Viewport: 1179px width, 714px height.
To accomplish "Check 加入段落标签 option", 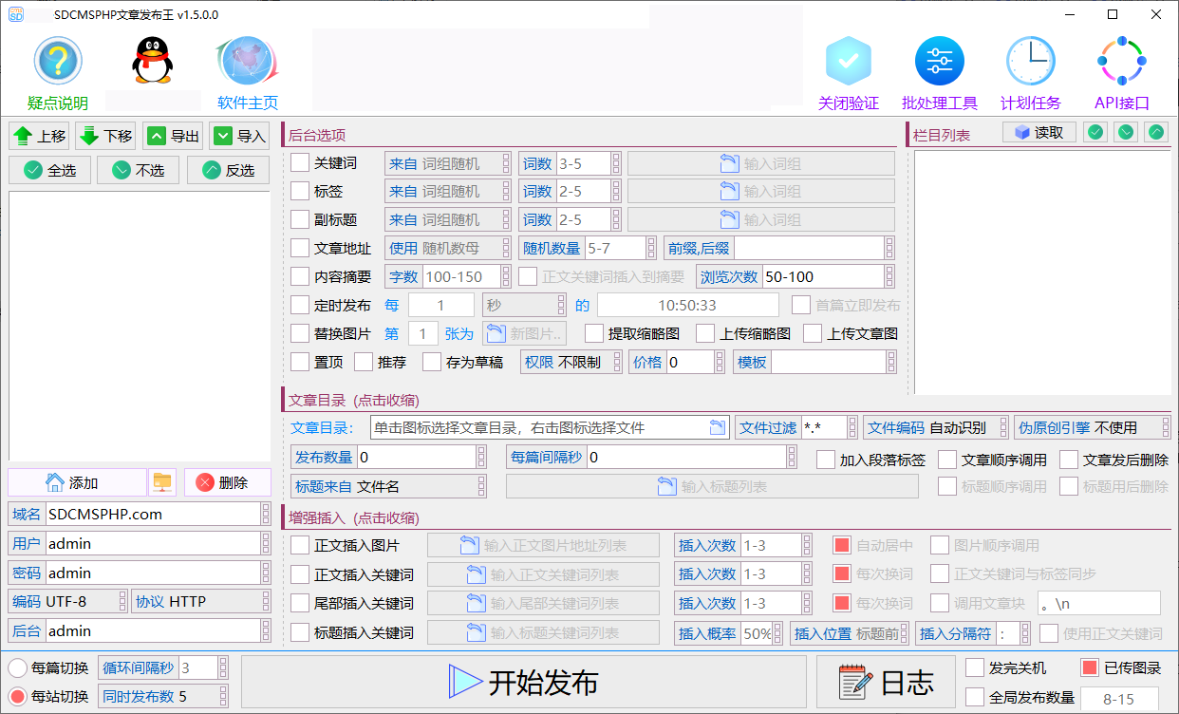I will [x=826, y=460].
